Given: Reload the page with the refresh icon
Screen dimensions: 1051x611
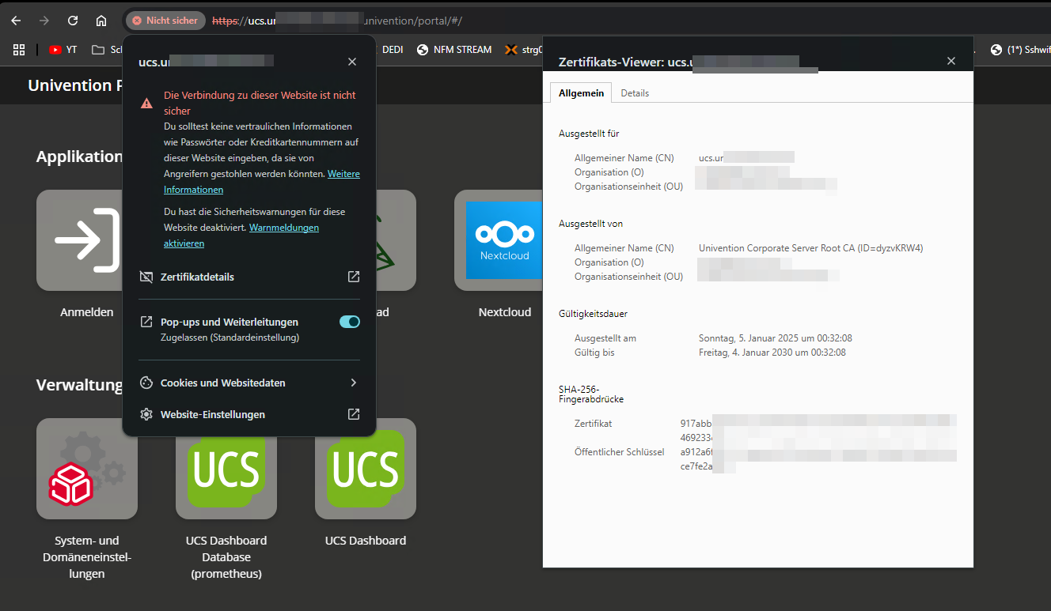Looking at the screenshot, I should (73, 21).
